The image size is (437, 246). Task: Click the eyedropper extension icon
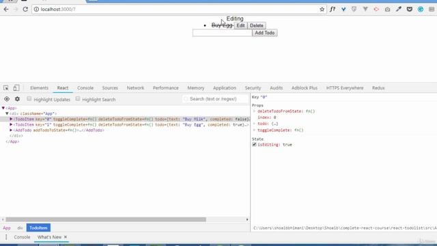(399, 9)
